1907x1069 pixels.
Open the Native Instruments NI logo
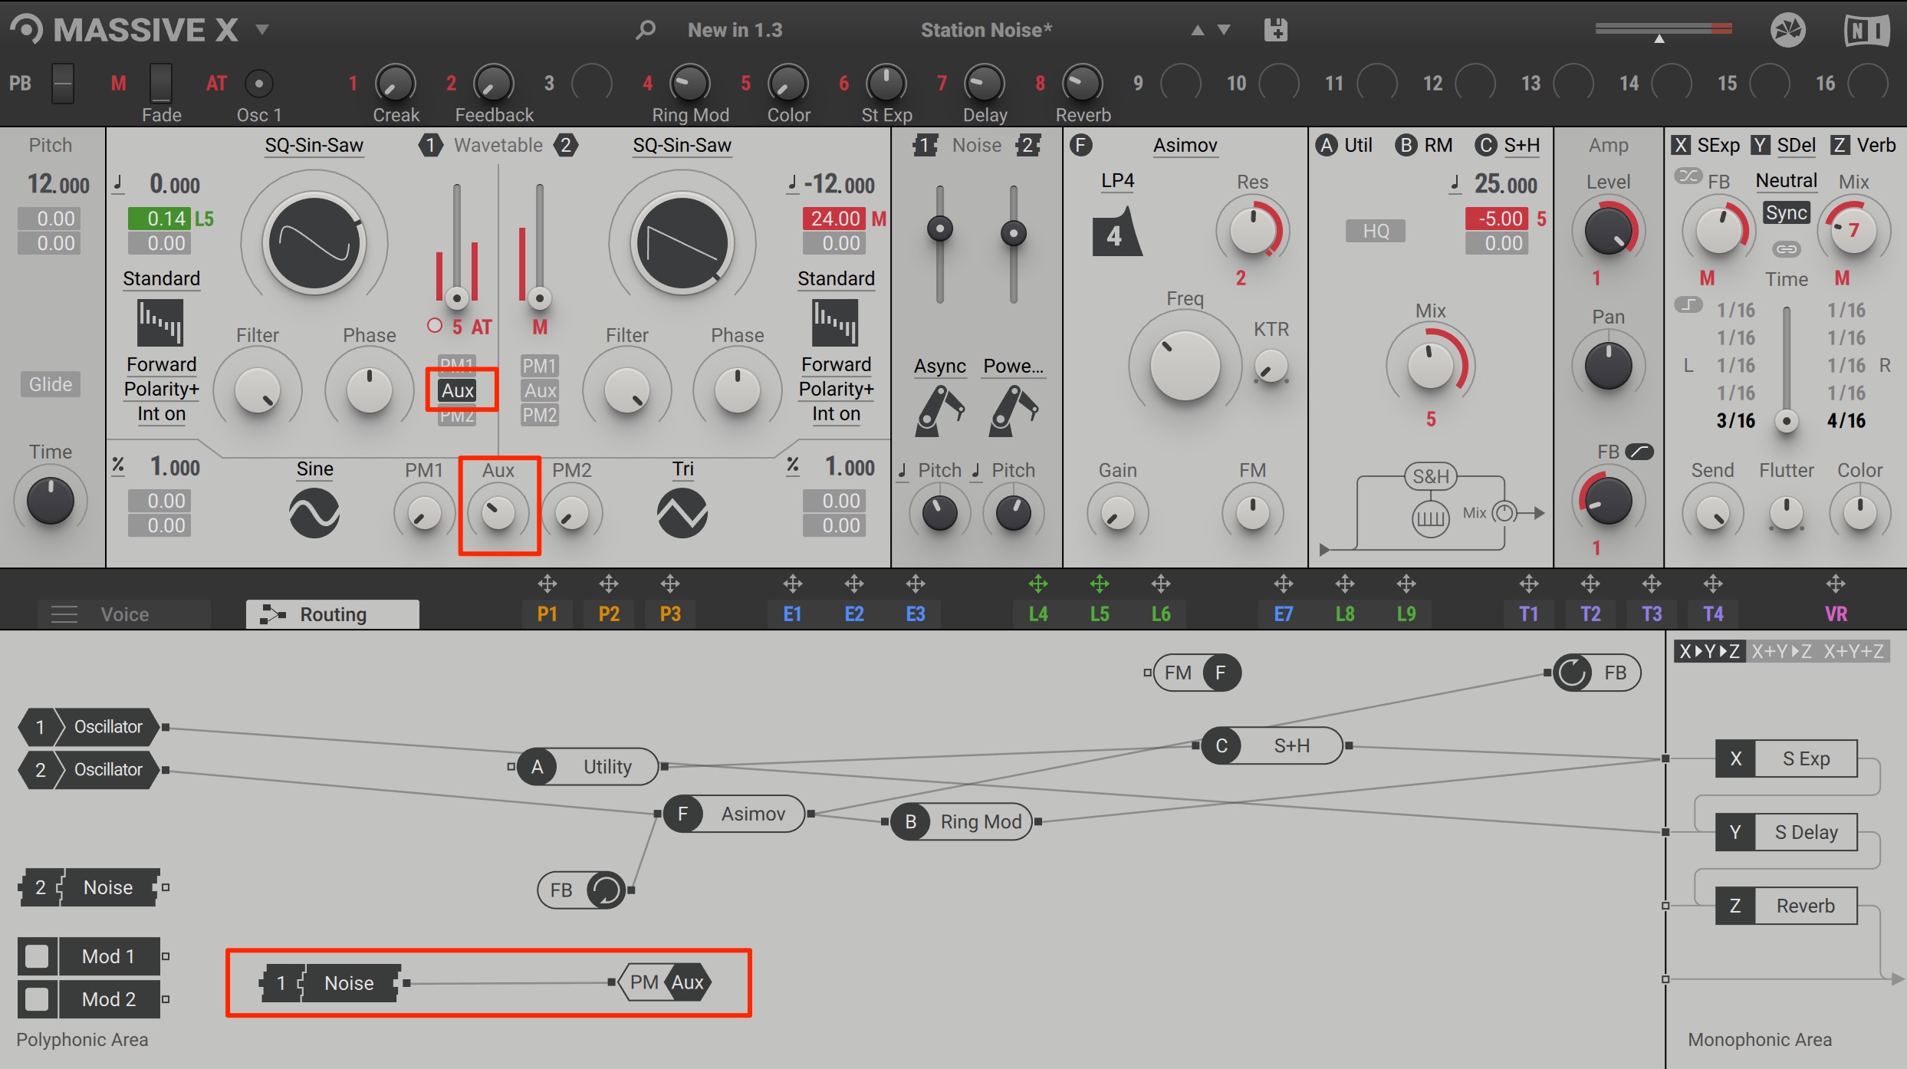(x=1866, y=31)
